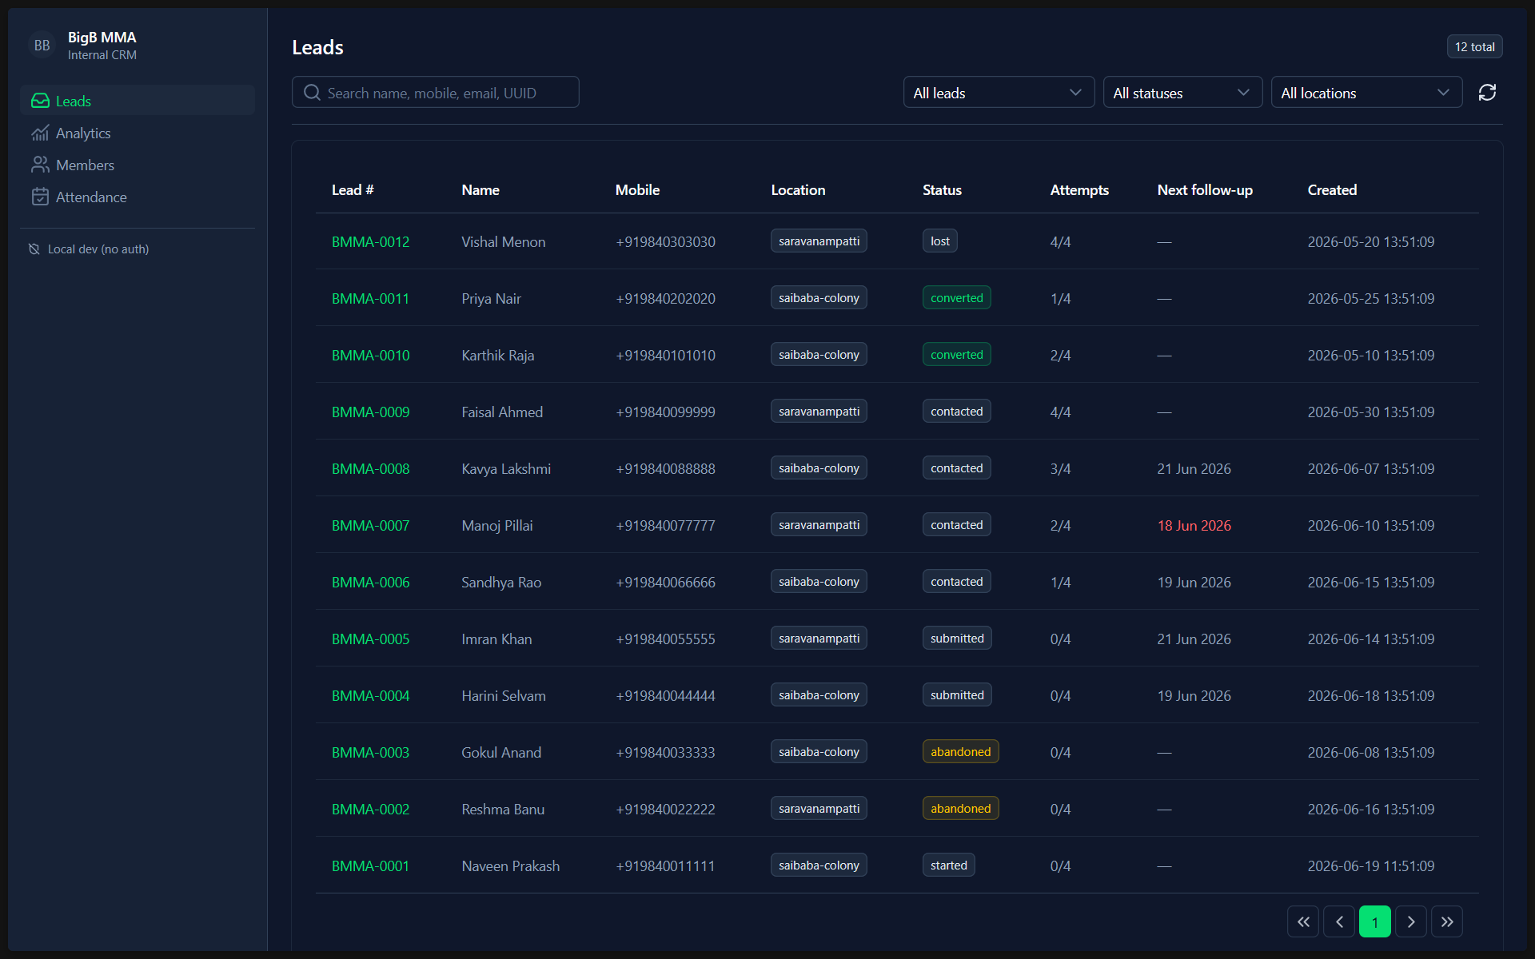The height and width of the screenshot is (959, 1535).
Task: Click the Name column header
Action: pyautogui.click(x=480, y=189)
